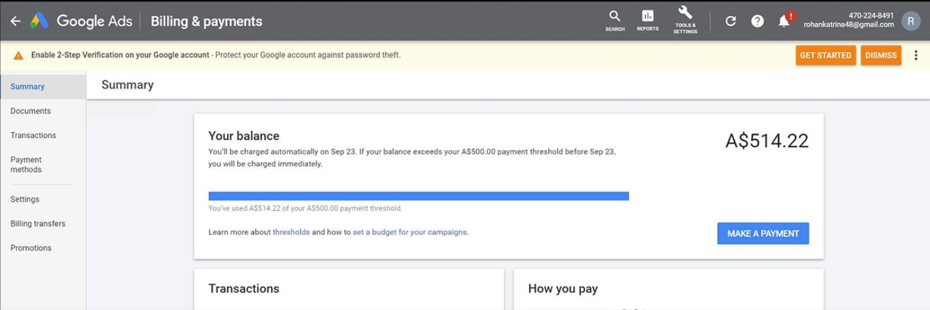This screenshot has width=930, height=310.
Task: Open Tools & Settings wrench icon
Action: 685,14
